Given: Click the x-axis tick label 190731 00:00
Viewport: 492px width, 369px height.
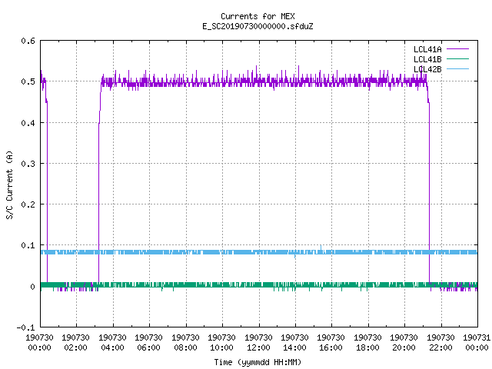Looking at the screenshot, I should [477, 342].
